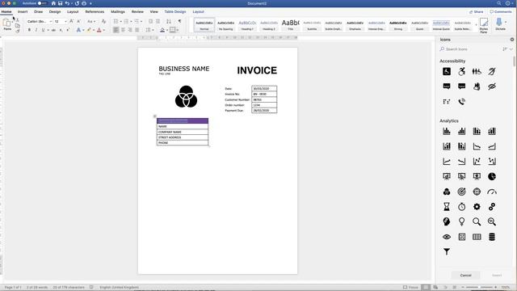
Task: Click the text highlight color button
Action: tap(89, 30)
